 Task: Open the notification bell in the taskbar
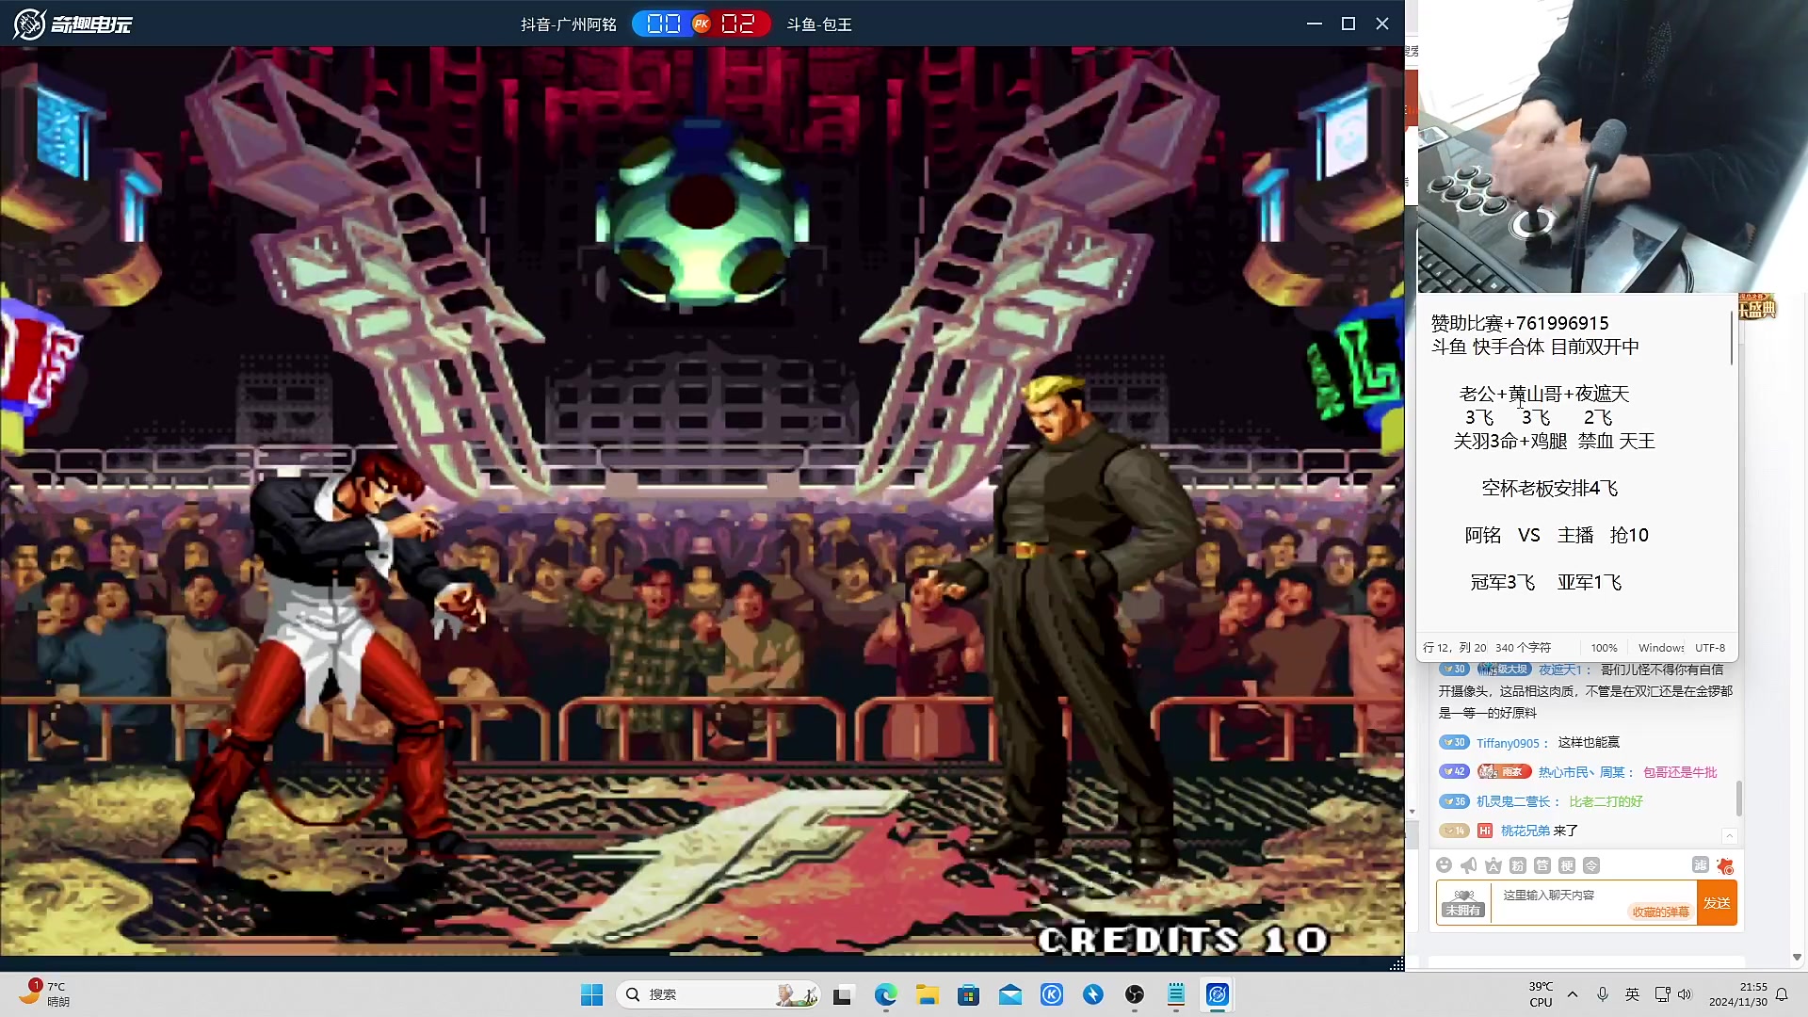point(1782,994)
